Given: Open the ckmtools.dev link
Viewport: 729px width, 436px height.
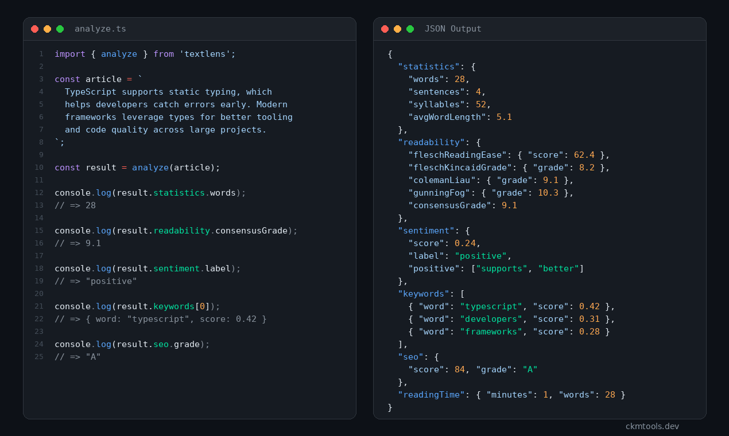Looking at the screenshot, I should [x=652, y=426].
